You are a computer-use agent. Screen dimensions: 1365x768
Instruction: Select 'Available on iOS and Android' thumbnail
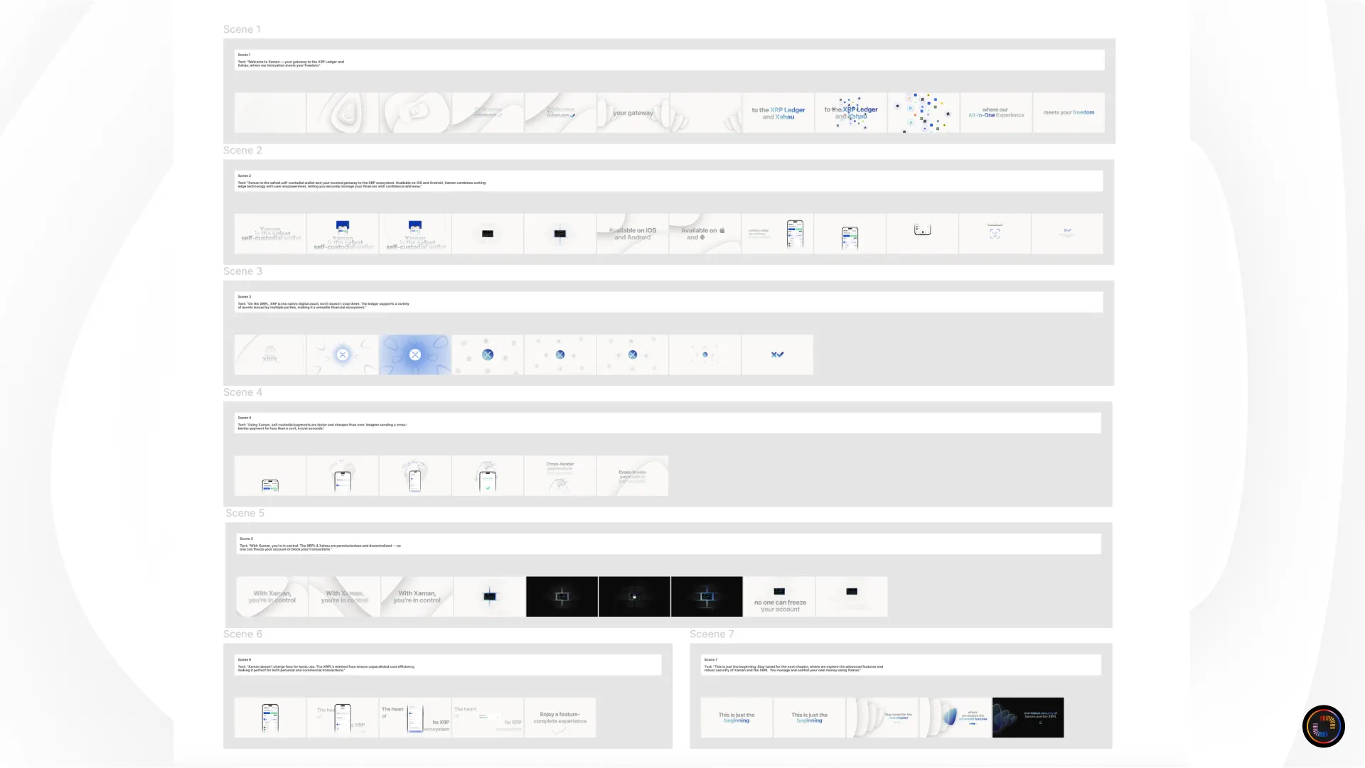(633, 234)
